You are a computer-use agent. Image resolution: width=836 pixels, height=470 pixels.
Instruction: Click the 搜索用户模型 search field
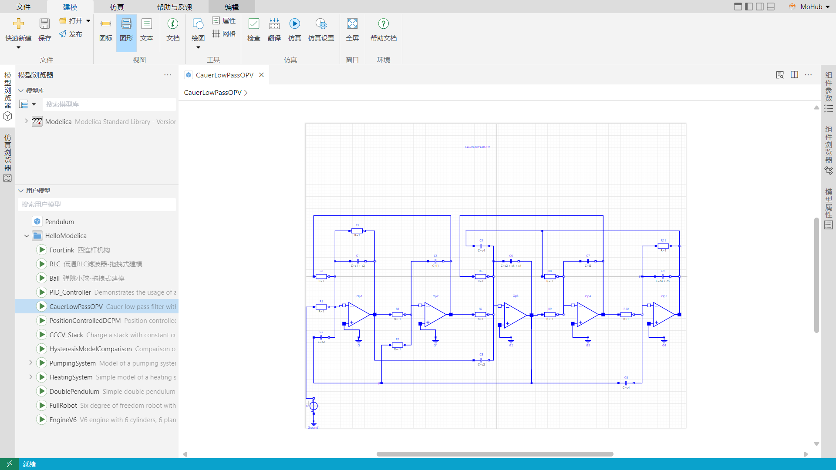[x=97, y=204]
